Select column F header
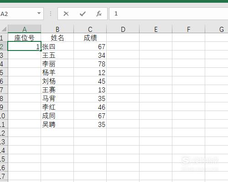The width and height of the screenshot is (228, 182). [189, 29]
